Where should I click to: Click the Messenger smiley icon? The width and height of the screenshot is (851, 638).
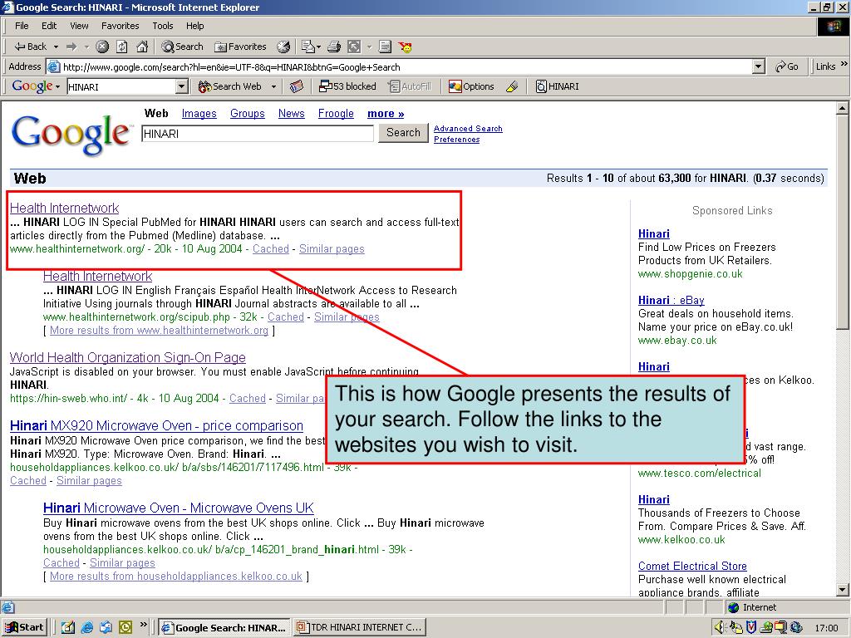point(405,47)
